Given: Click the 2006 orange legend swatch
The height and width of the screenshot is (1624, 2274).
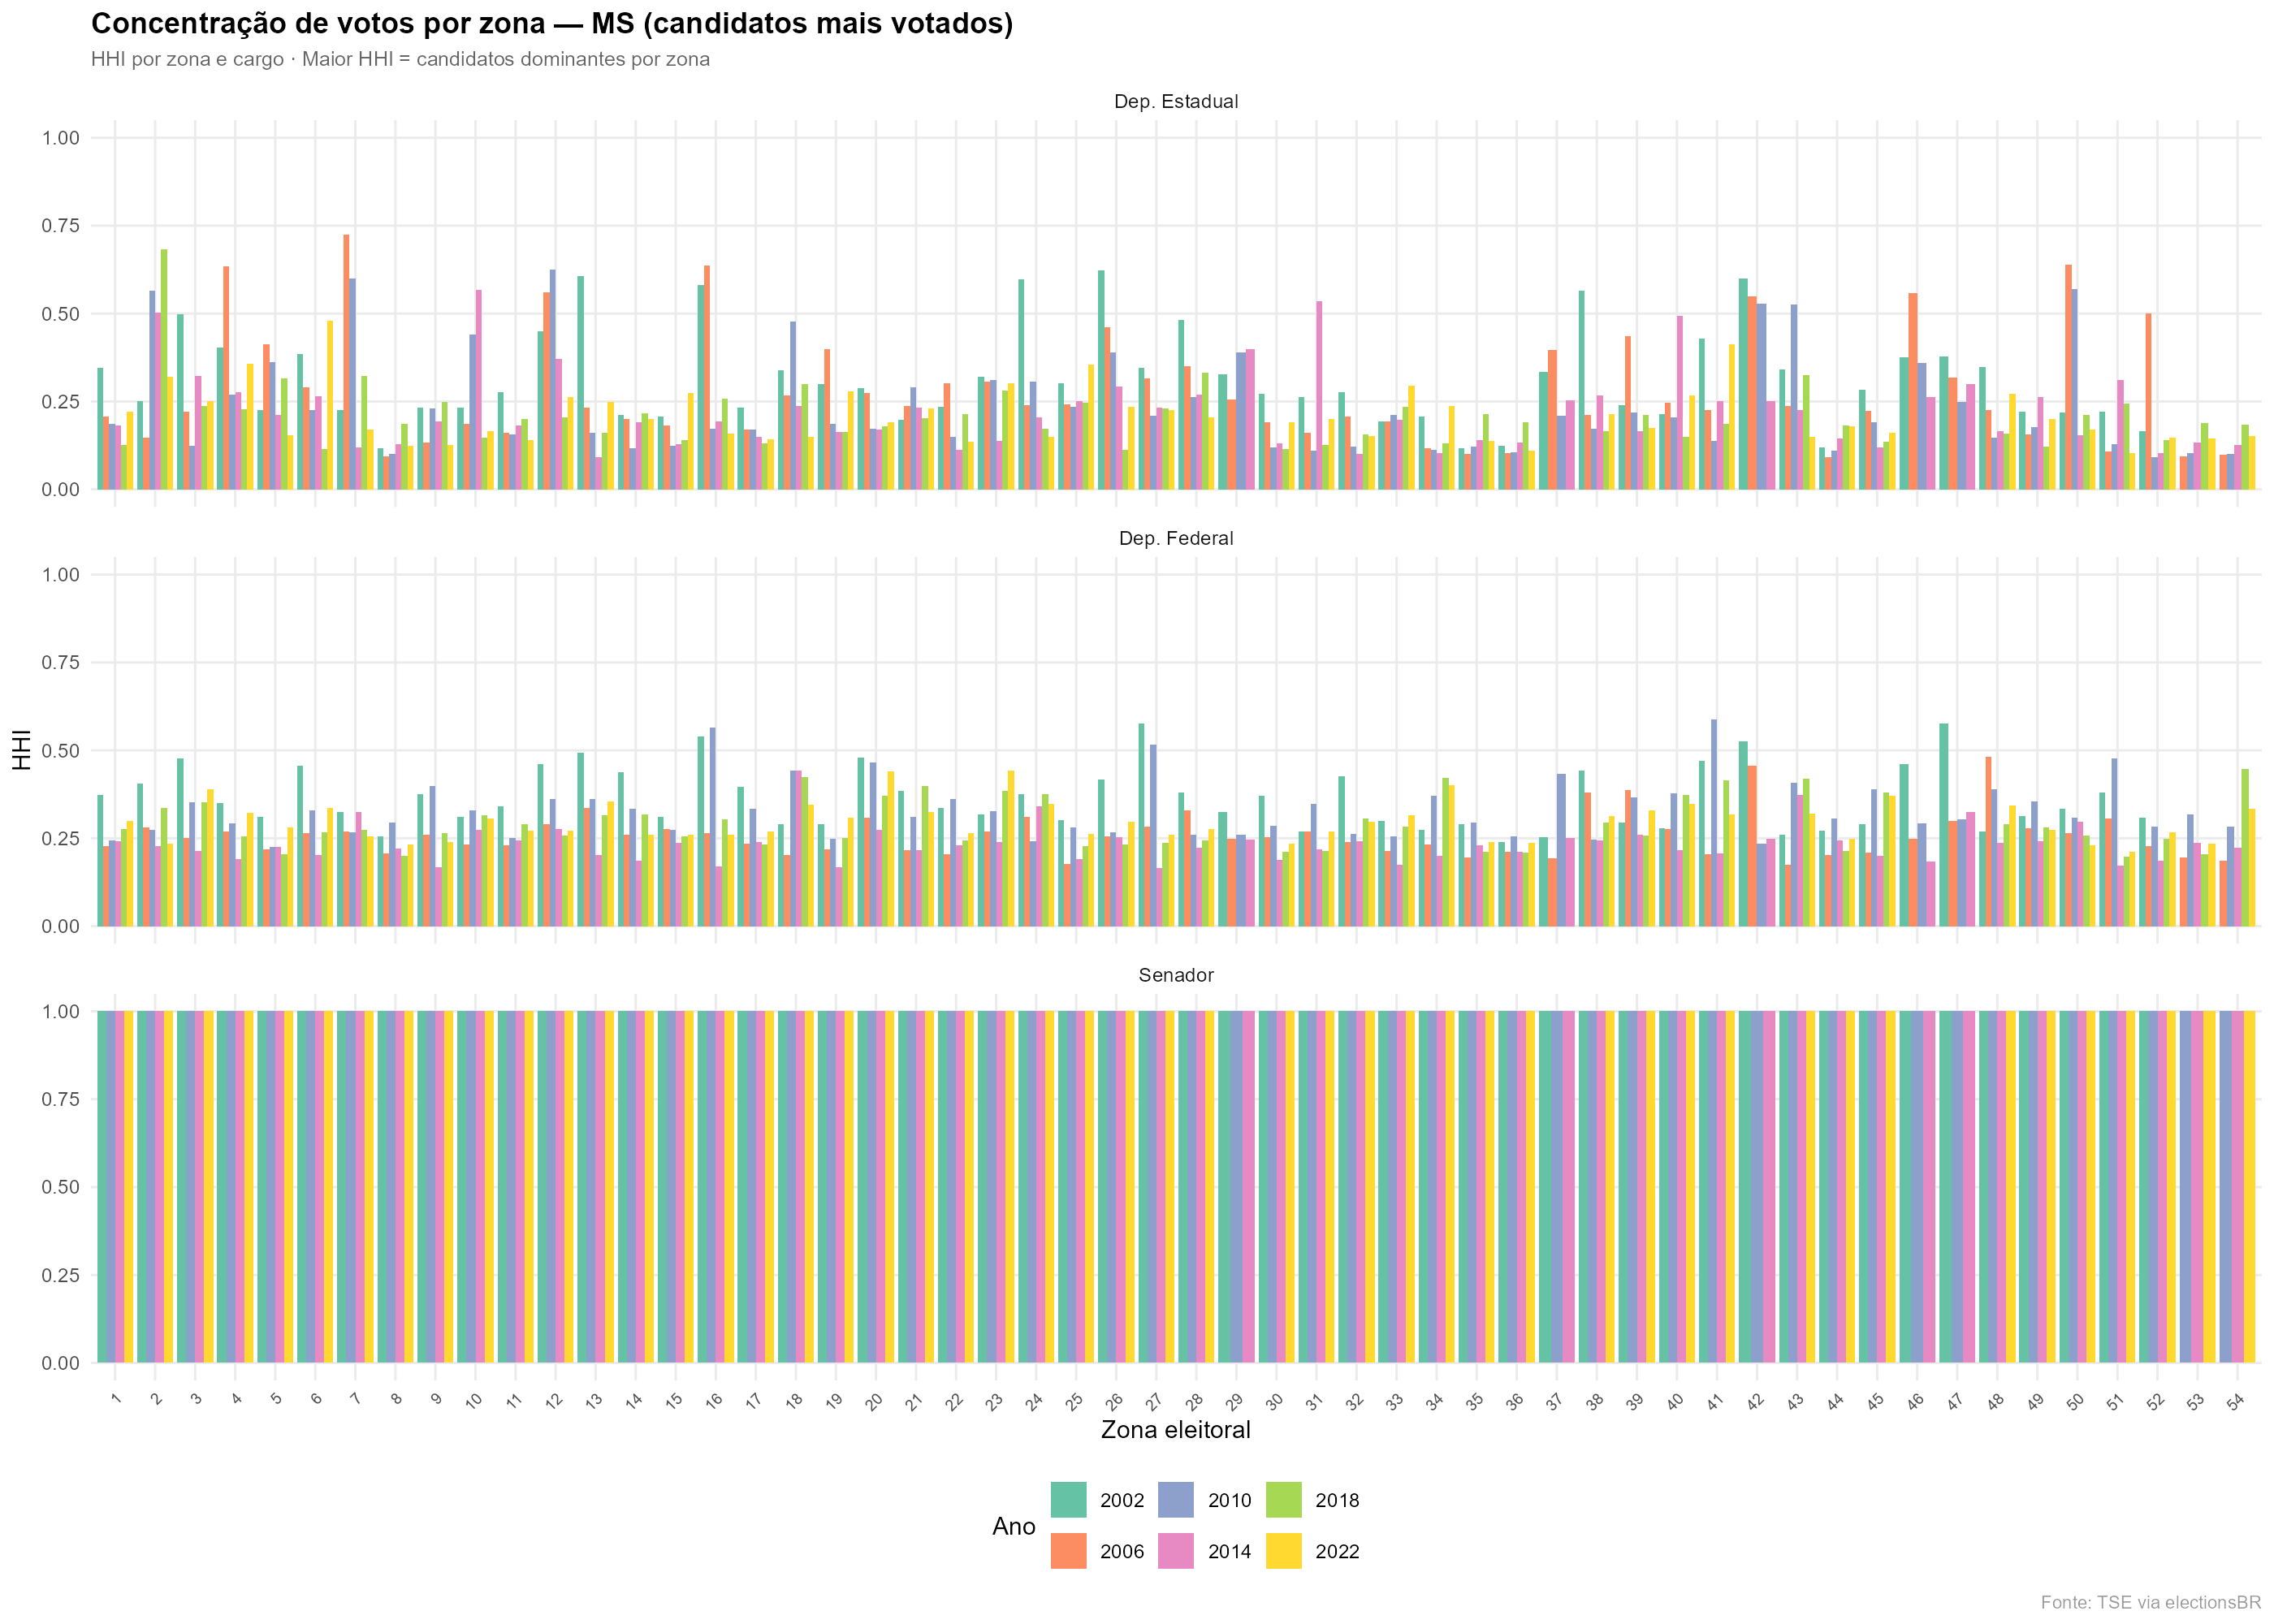Looking at the screenshot, I should click(x=1068, y=1551).
